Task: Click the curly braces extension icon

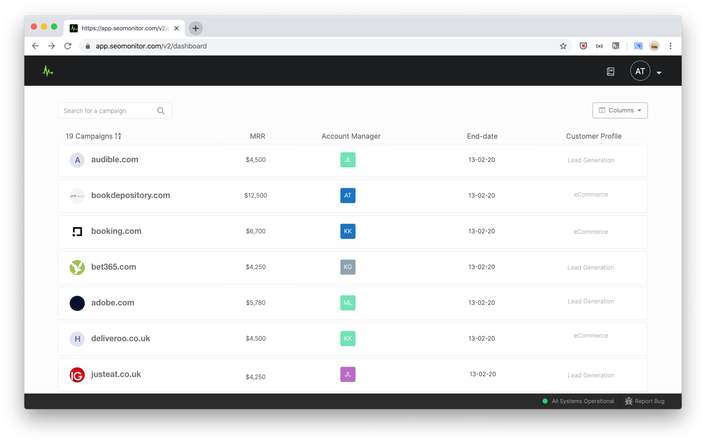Action: coord(599,46)
